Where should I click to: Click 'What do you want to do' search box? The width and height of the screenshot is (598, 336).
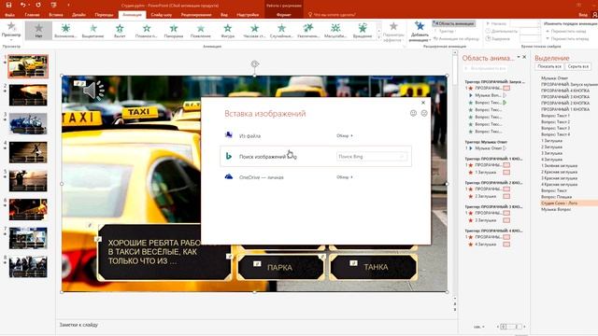[332, 15]
